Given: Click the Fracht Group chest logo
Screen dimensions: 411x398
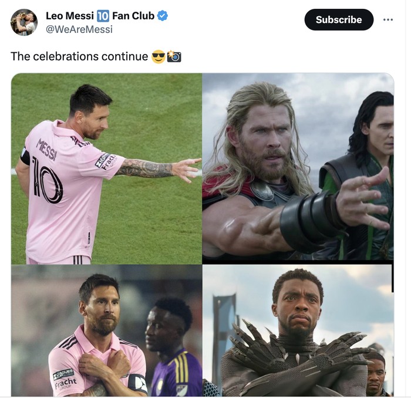Looking at the screenshot, I should coord(65,379).
